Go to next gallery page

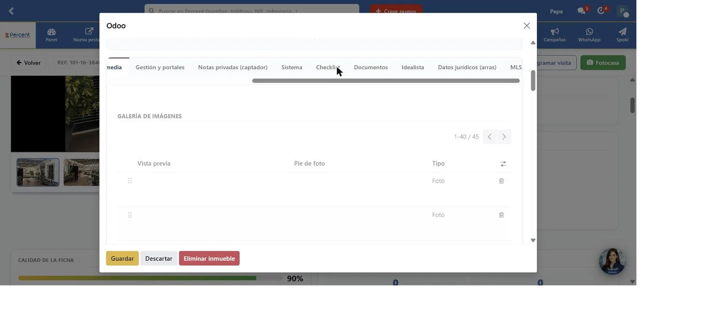[x=504, y=137]
